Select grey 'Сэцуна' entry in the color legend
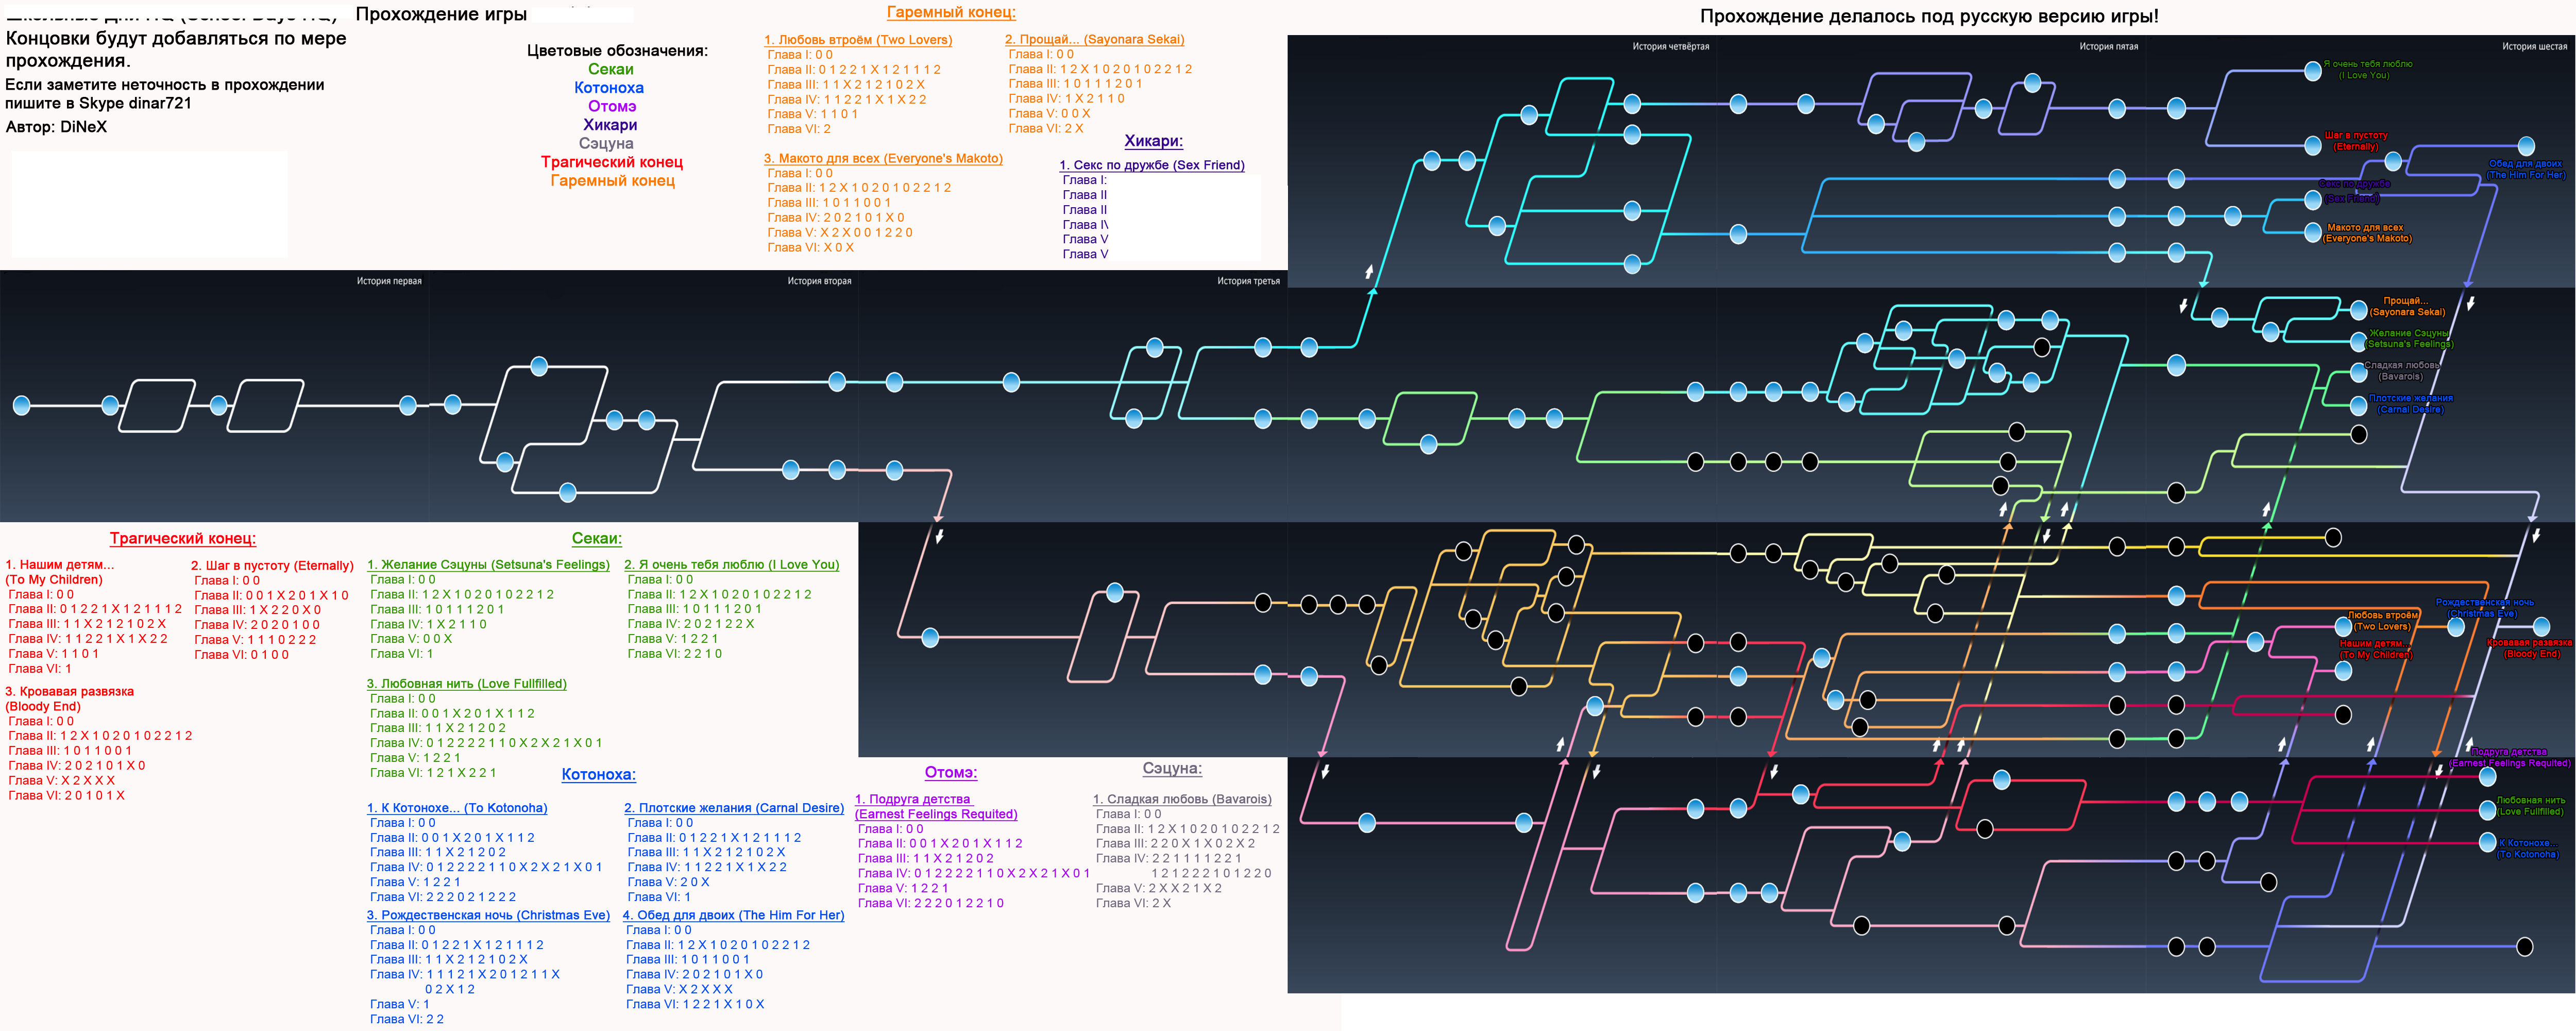The height and width of the screenshot is (1031, 2576). [x=606, y=143]
